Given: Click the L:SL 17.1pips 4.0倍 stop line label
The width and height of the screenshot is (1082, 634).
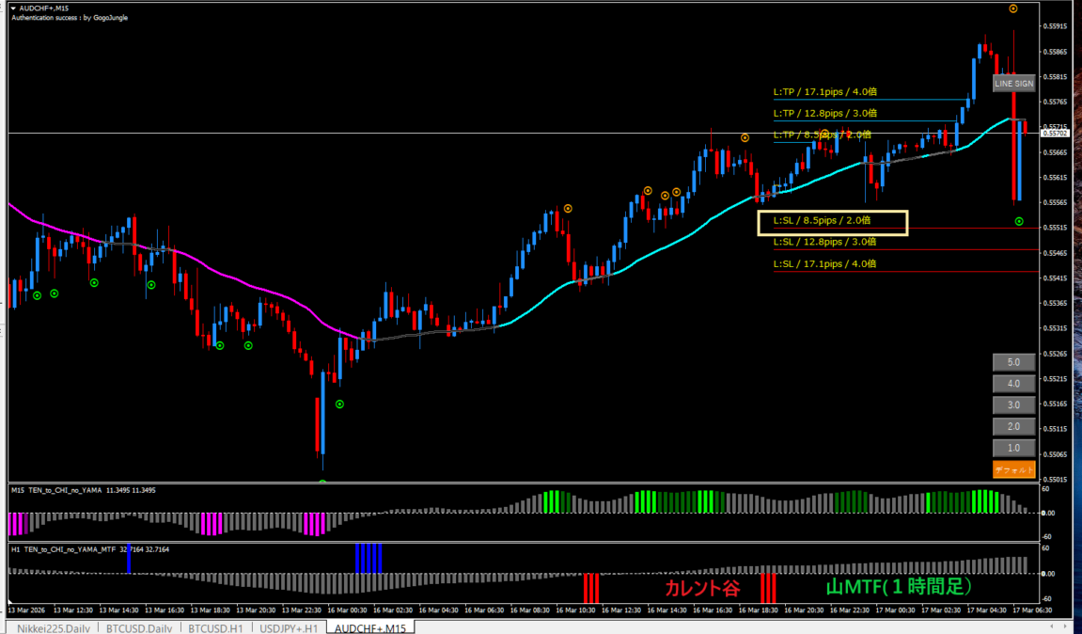Looking at the screenshot, I should [x=824, y=264].
